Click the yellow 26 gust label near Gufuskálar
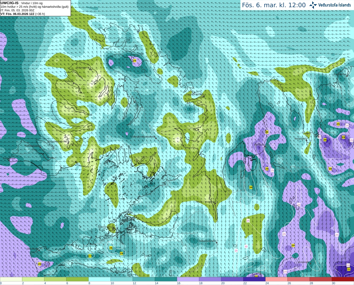Screen dimensions: 354x285 point(40,264)
